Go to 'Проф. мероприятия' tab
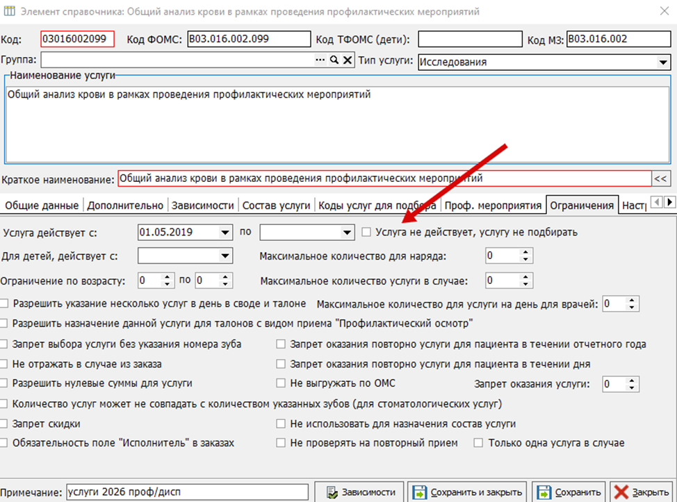Screen dimensions: 677x502 tap(493, 206)
